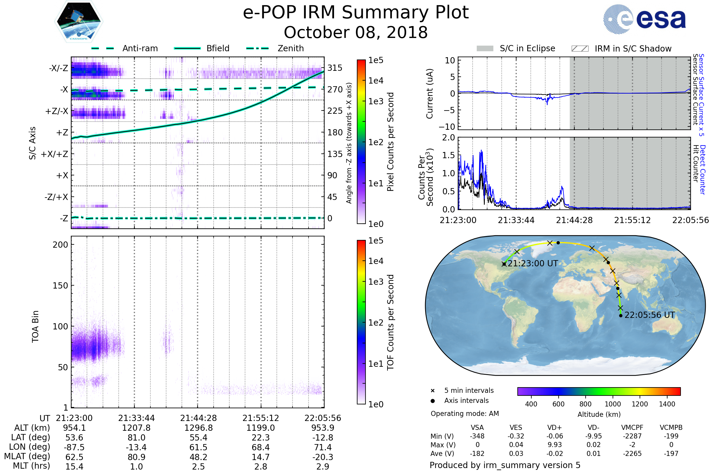
Task: Click the Anti-ram dashed line legend marker
Action: (103, 48)
